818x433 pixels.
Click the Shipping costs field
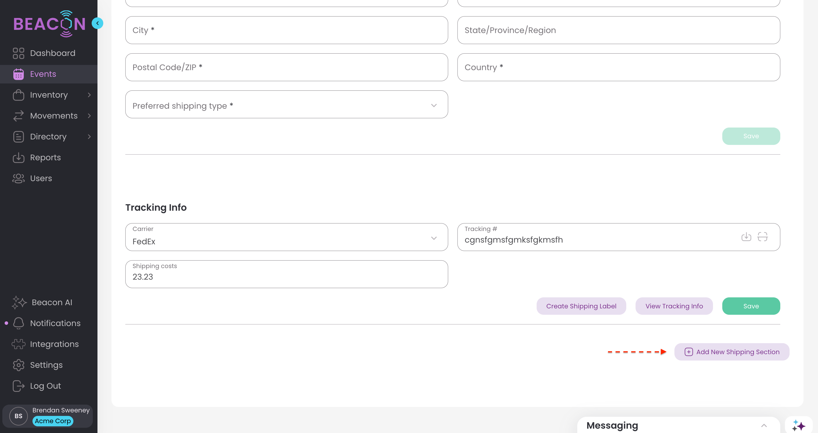286,274
